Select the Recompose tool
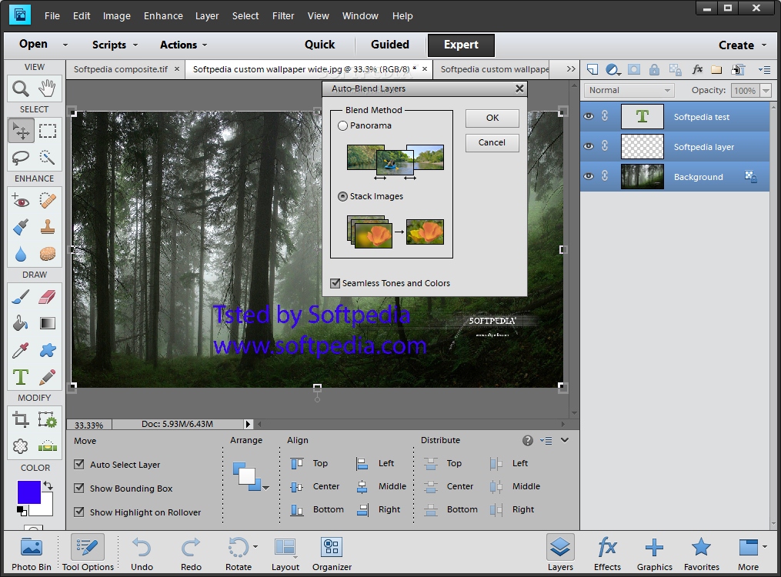781x577 pixels. (47, 420)
